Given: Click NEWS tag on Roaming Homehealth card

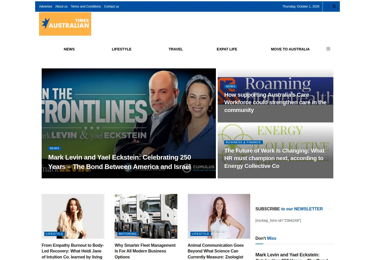Looking at the screenshot, I should click(230, 86).
